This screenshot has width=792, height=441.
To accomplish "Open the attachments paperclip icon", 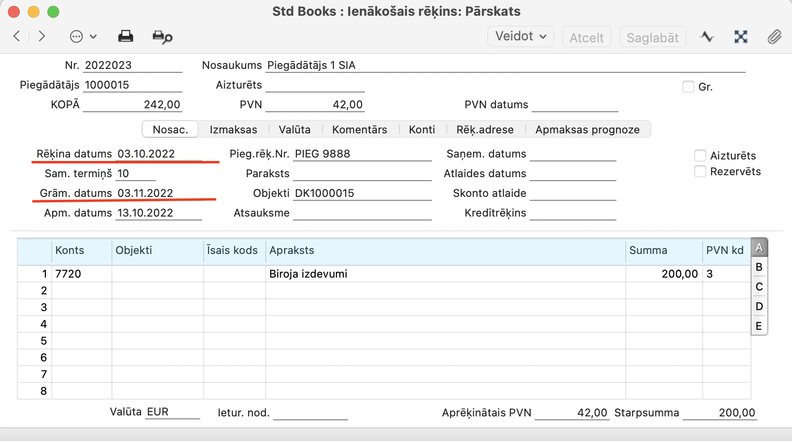I will coord(774,37).
